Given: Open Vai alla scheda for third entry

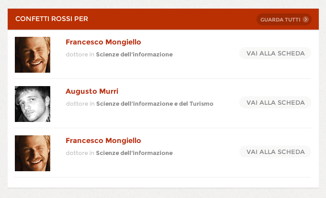Looking at the screenshot, I should [x=275, y=152].
